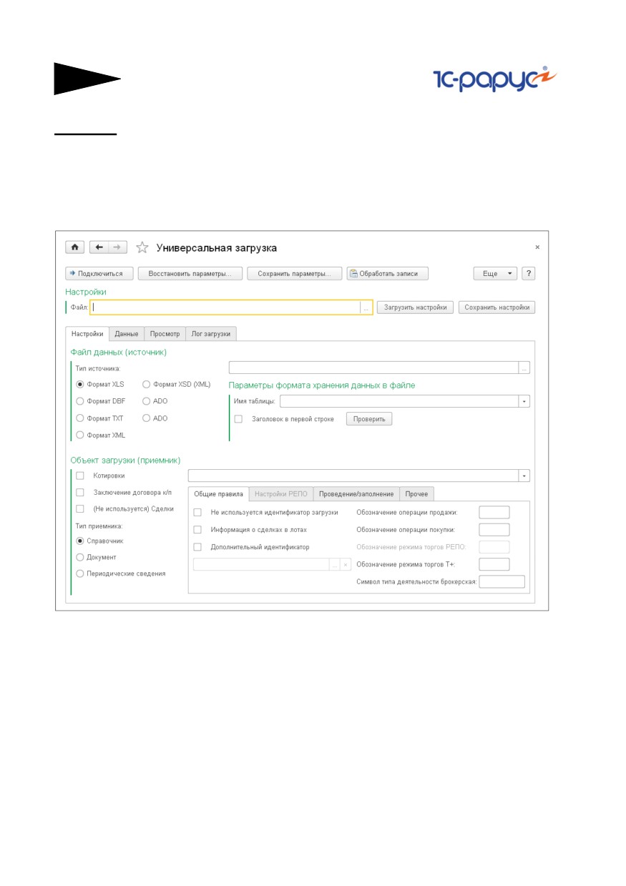Screen dimensions: 626x886
Task: Click the source file path field
Action: click(373, 368)
